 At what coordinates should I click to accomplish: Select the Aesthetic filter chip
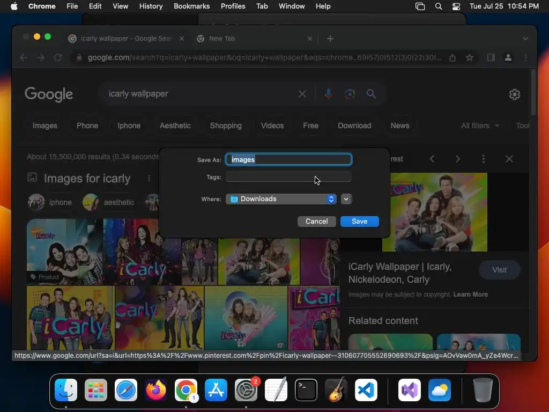[175, 126]
